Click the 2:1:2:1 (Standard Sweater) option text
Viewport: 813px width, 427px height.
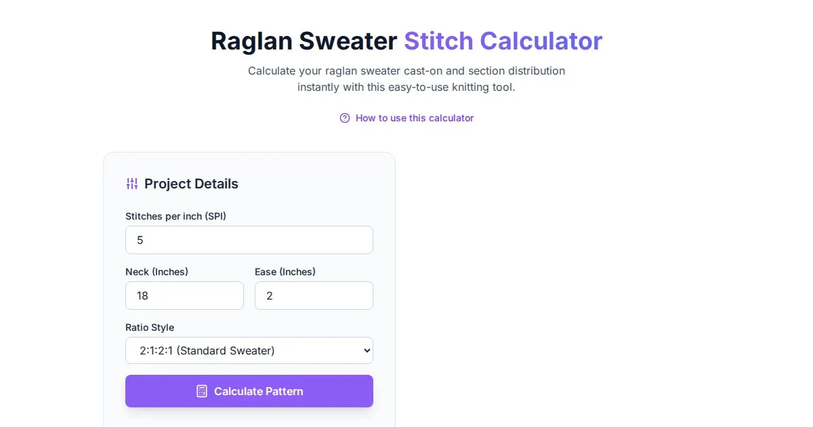pos(207,350)
